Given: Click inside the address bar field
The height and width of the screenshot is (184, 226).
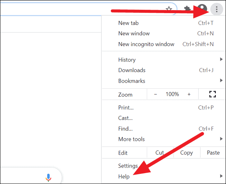Looking at the screenshot, I should 82,9.
